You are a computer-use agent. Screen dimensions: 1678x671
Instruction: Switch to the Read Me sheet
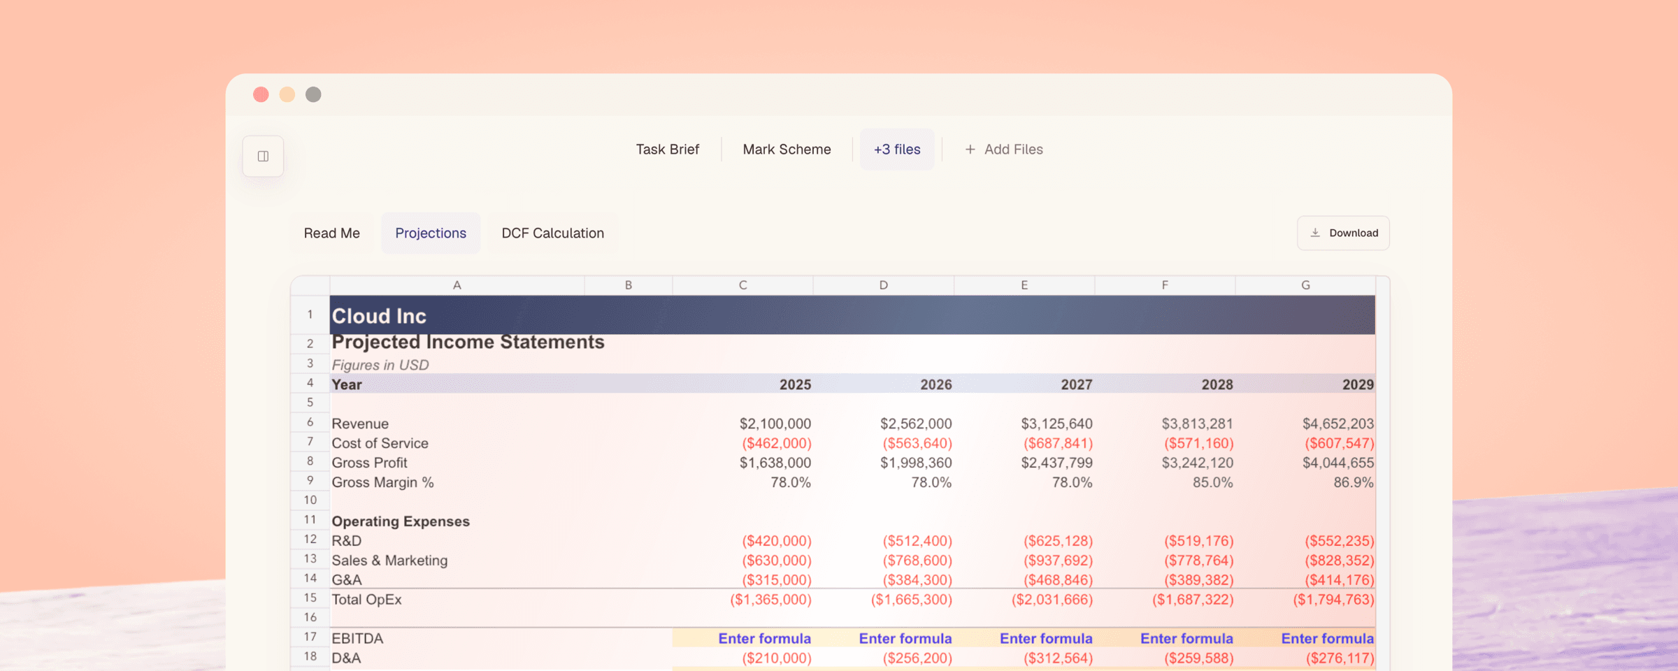pyautogui.click(x=331, y=233)
